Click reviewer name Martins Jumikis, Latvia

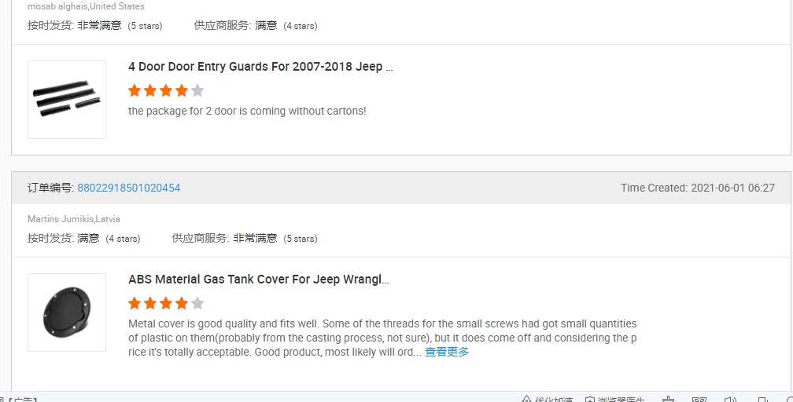coord(74,219)
